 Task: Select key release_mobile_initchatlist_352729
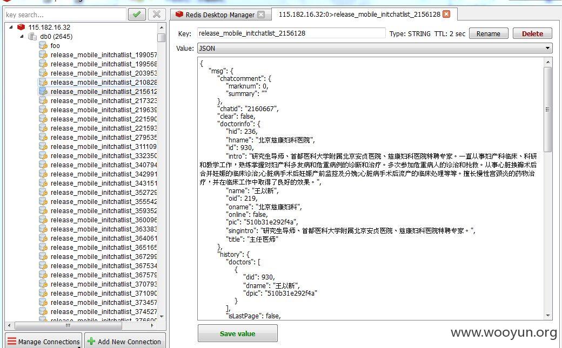pos(104,193)
